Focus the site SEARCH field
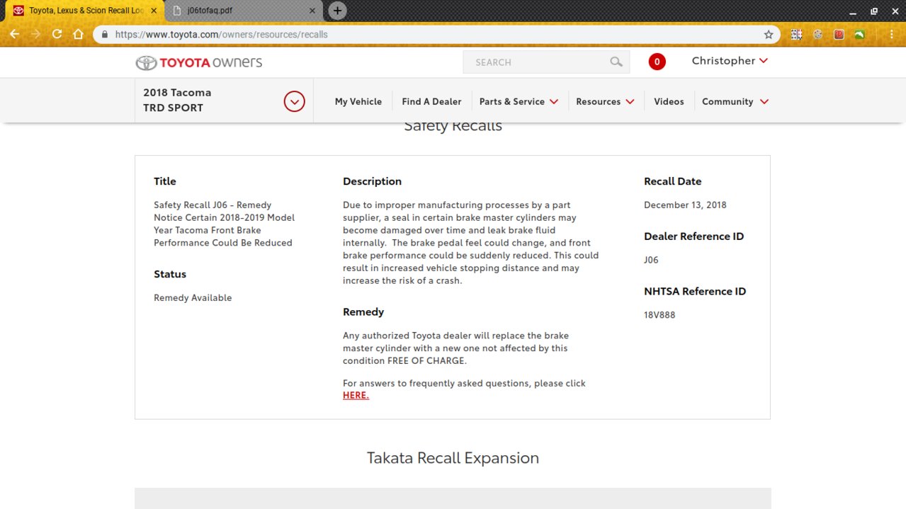 pyautogui.click(x=546, y=62)
